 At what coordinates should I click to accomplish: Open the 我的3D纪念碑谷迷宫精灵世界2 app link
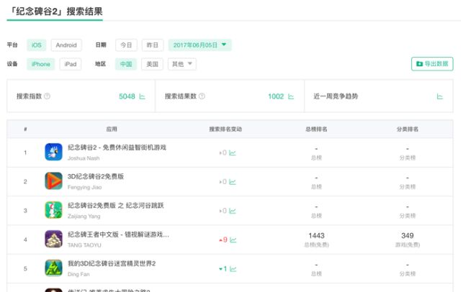pos(112,263)
